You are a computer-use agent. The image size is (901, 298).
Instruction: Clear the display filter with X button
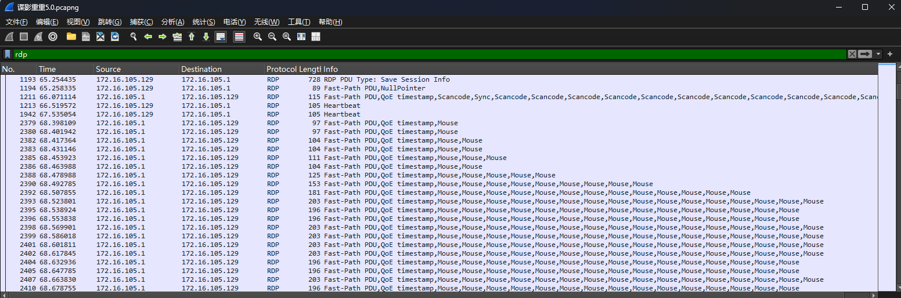coord(852,54)
